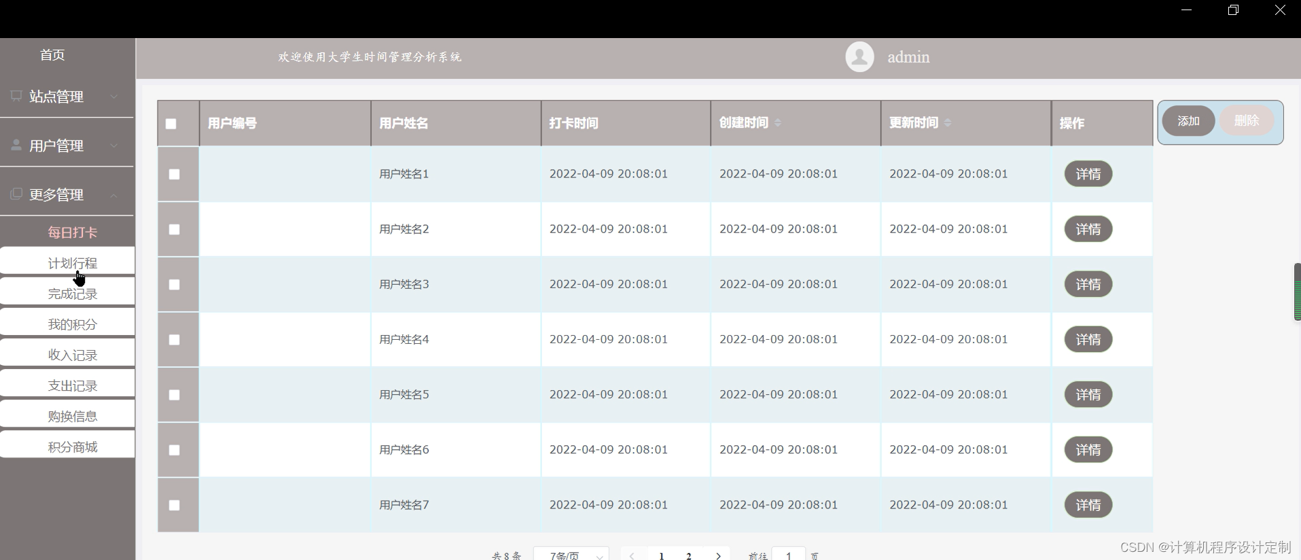Screen dimensions: 1301x560
Task: Click the admin user avatar icon
Action: click(859, 57)
